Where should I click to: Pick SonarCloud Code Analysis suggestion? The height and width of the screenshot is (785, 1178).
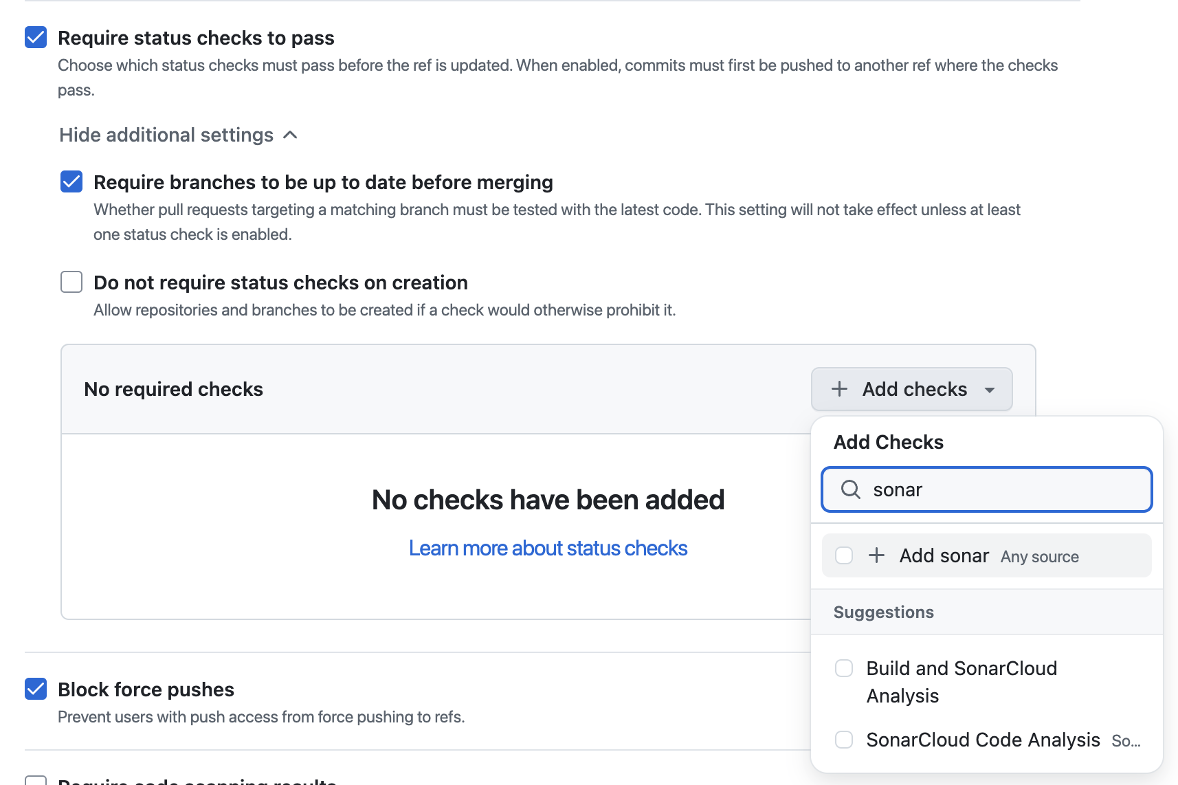click(983, 740)
